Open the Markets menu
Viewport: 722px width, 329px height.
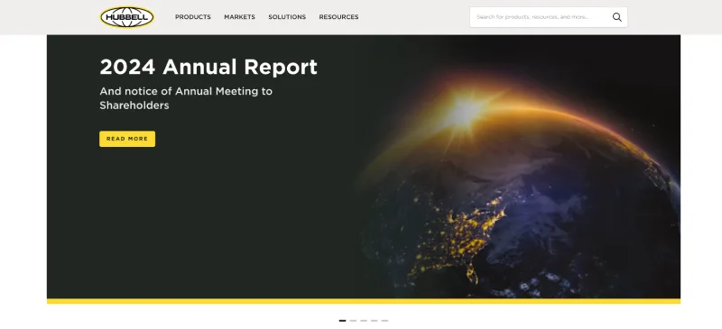pos(239,17)
